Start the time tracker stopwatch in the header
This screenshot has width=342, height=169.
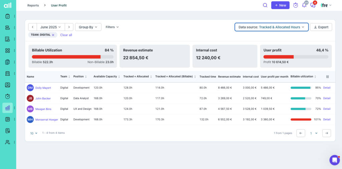(296, 5)
